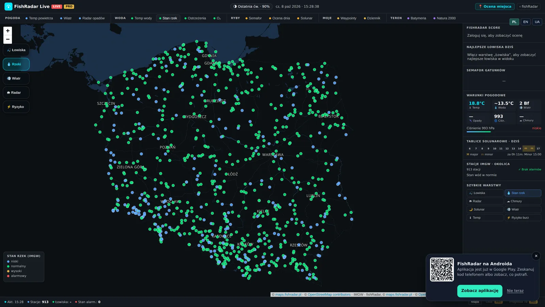Open the Dziennik tab
Image resolution: width=545 pixels, height=307 pixels.
pyautogui.click(x=372, y=18)
